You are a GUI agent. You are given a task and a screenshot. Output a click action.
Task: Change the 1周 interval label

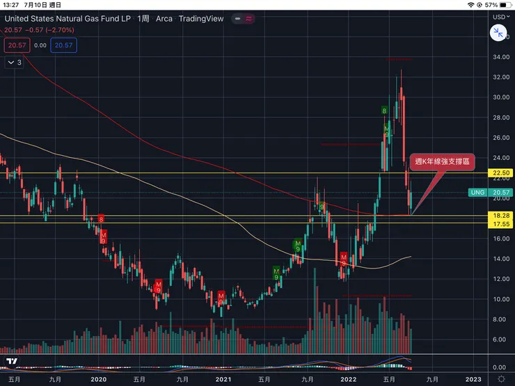pos(143,19)
